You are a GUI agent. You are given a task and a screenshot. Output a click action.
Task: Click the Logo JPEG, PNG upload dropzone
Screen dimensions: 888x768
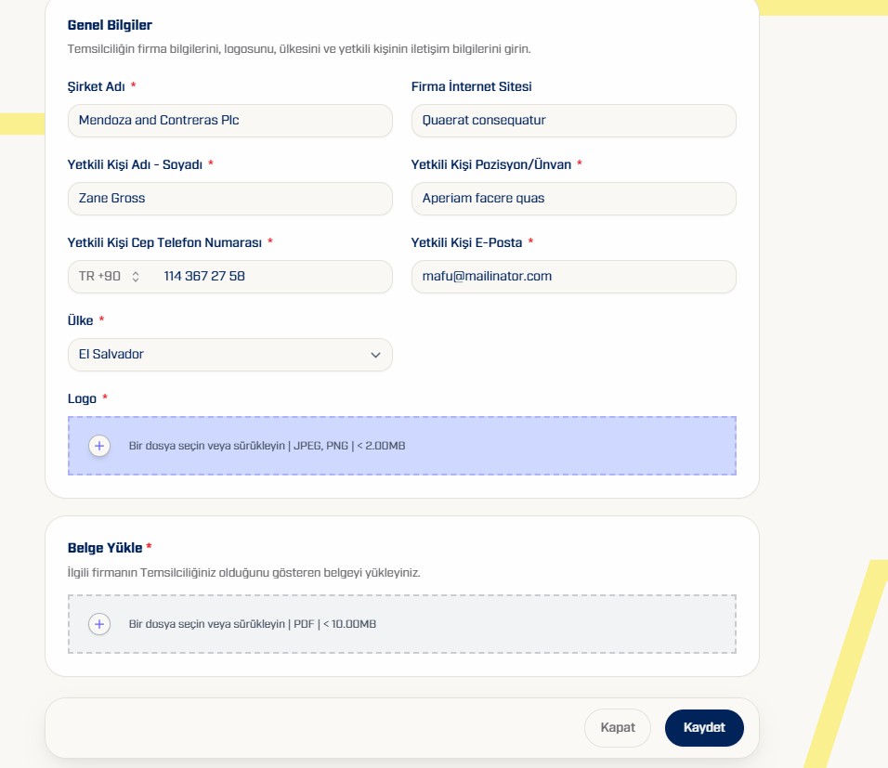point(402,446)
